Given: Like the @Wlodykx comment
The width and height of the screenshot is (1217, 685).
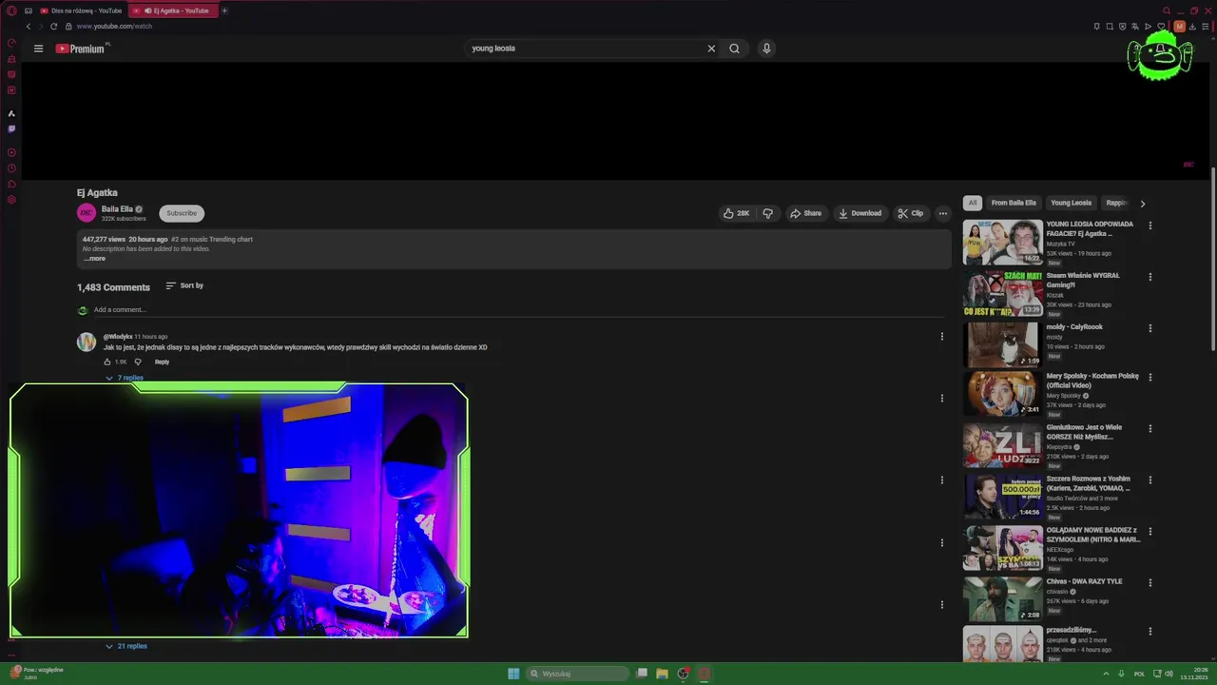Looking at the screenshot, I should [x=107, y=362].
